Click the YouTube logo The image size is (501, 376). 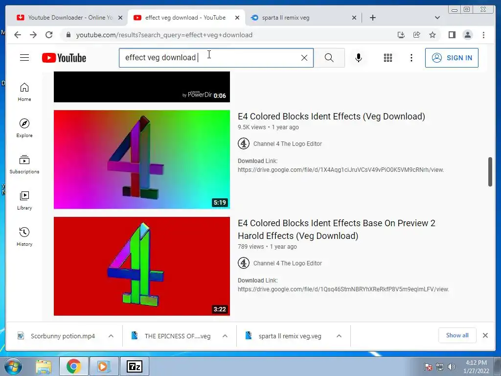point(64,58)
